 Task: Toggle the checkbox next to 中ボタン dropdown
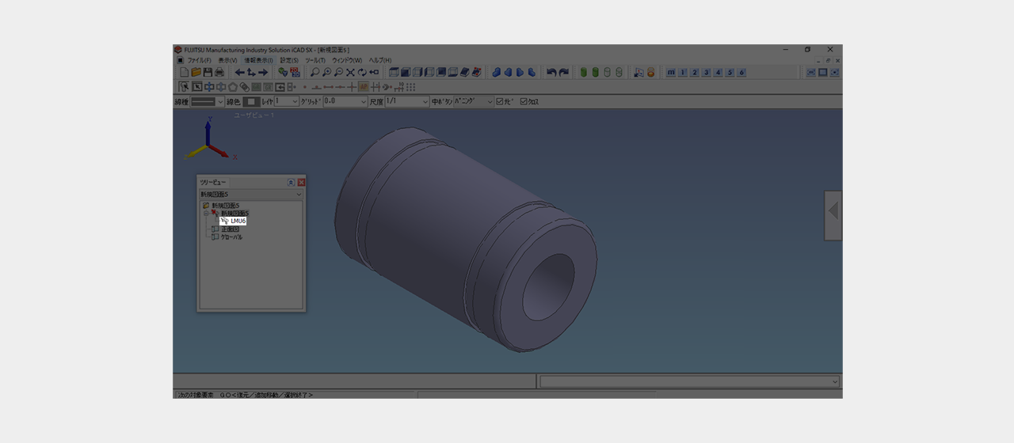pos(500,102)
